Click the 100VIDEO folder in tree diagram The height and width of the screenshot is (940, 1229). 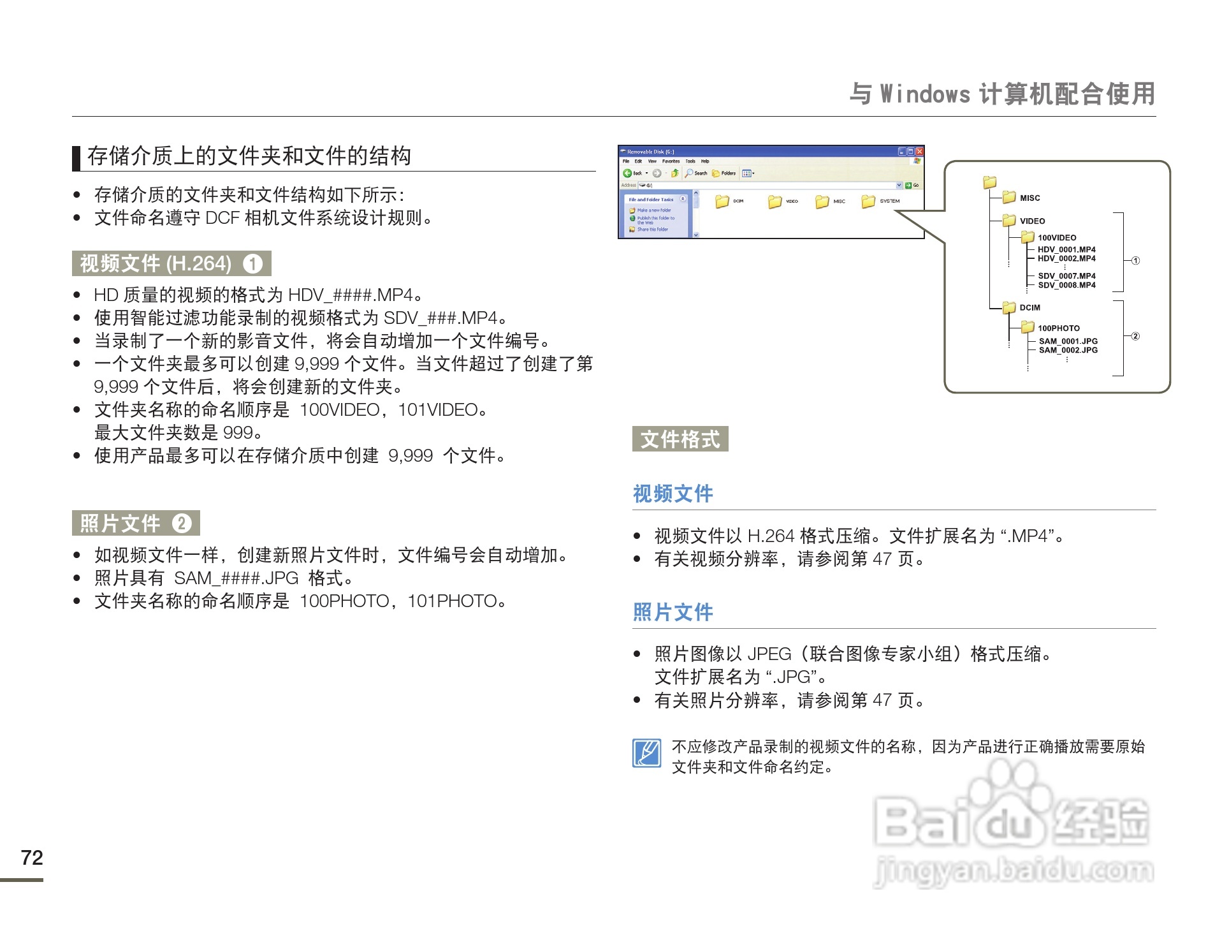coord(1028,237)
